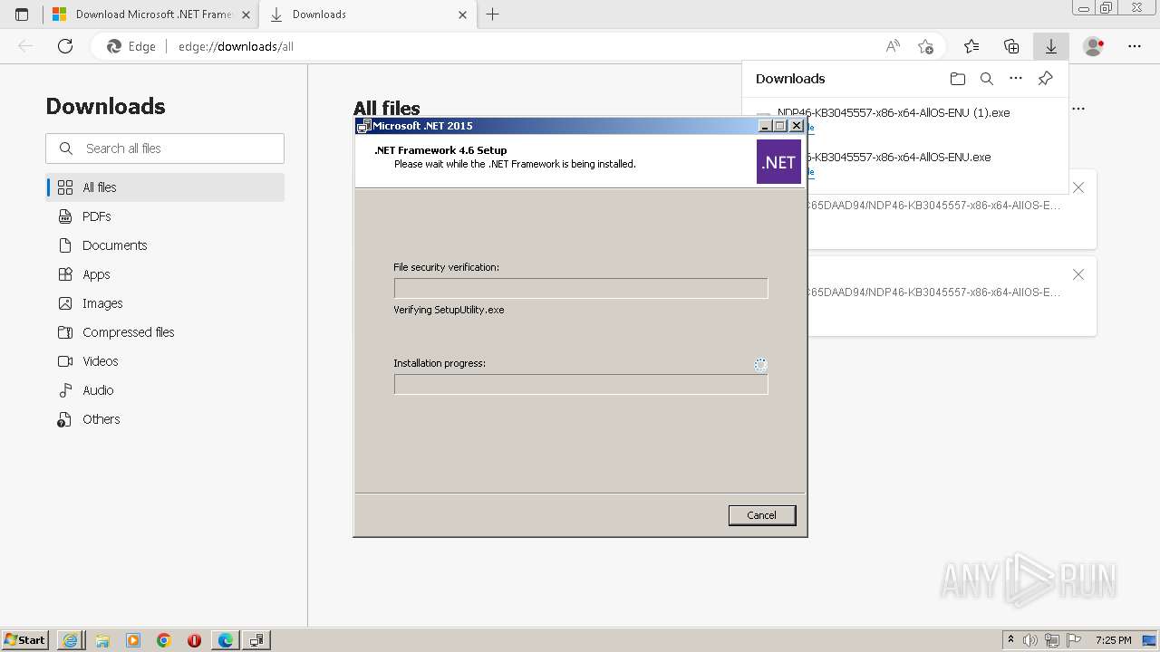This screenshot has height=652, width=1160.
Task: Click NDP46-KB3045557-x86-x64-AllOS-ENU (1).exe in flyout
Action: [x=894, y=113]
